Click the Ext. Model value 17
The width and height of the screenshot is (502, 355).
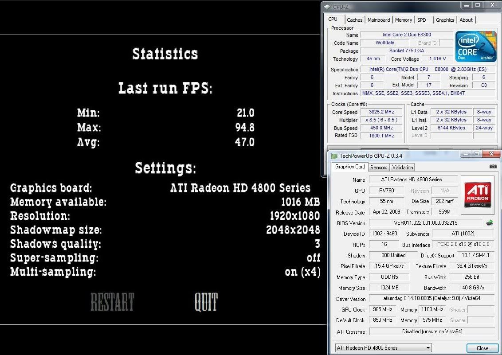click(429, 85)
